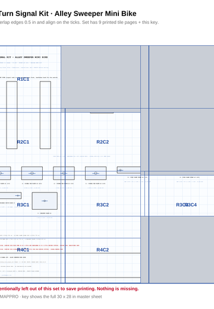The image size is (214, 309).
Task: Click the R3C1 tile label
Action: (23, 204)
